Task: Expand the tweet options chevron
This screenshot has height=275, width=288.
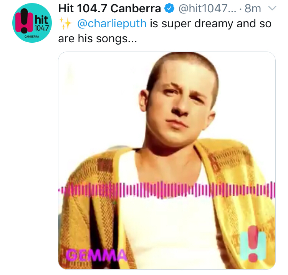Action: click(x=272, y=8)
